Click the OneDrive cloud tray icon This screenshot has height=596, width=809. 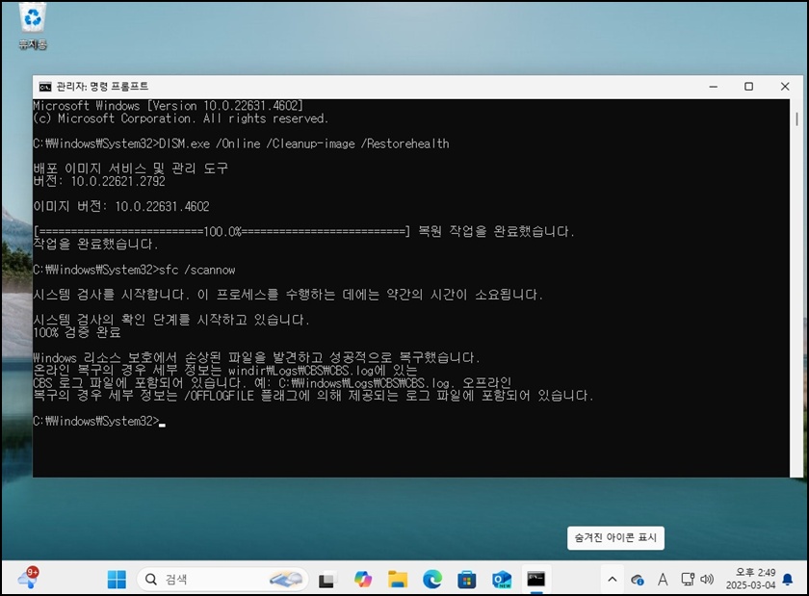638,580
